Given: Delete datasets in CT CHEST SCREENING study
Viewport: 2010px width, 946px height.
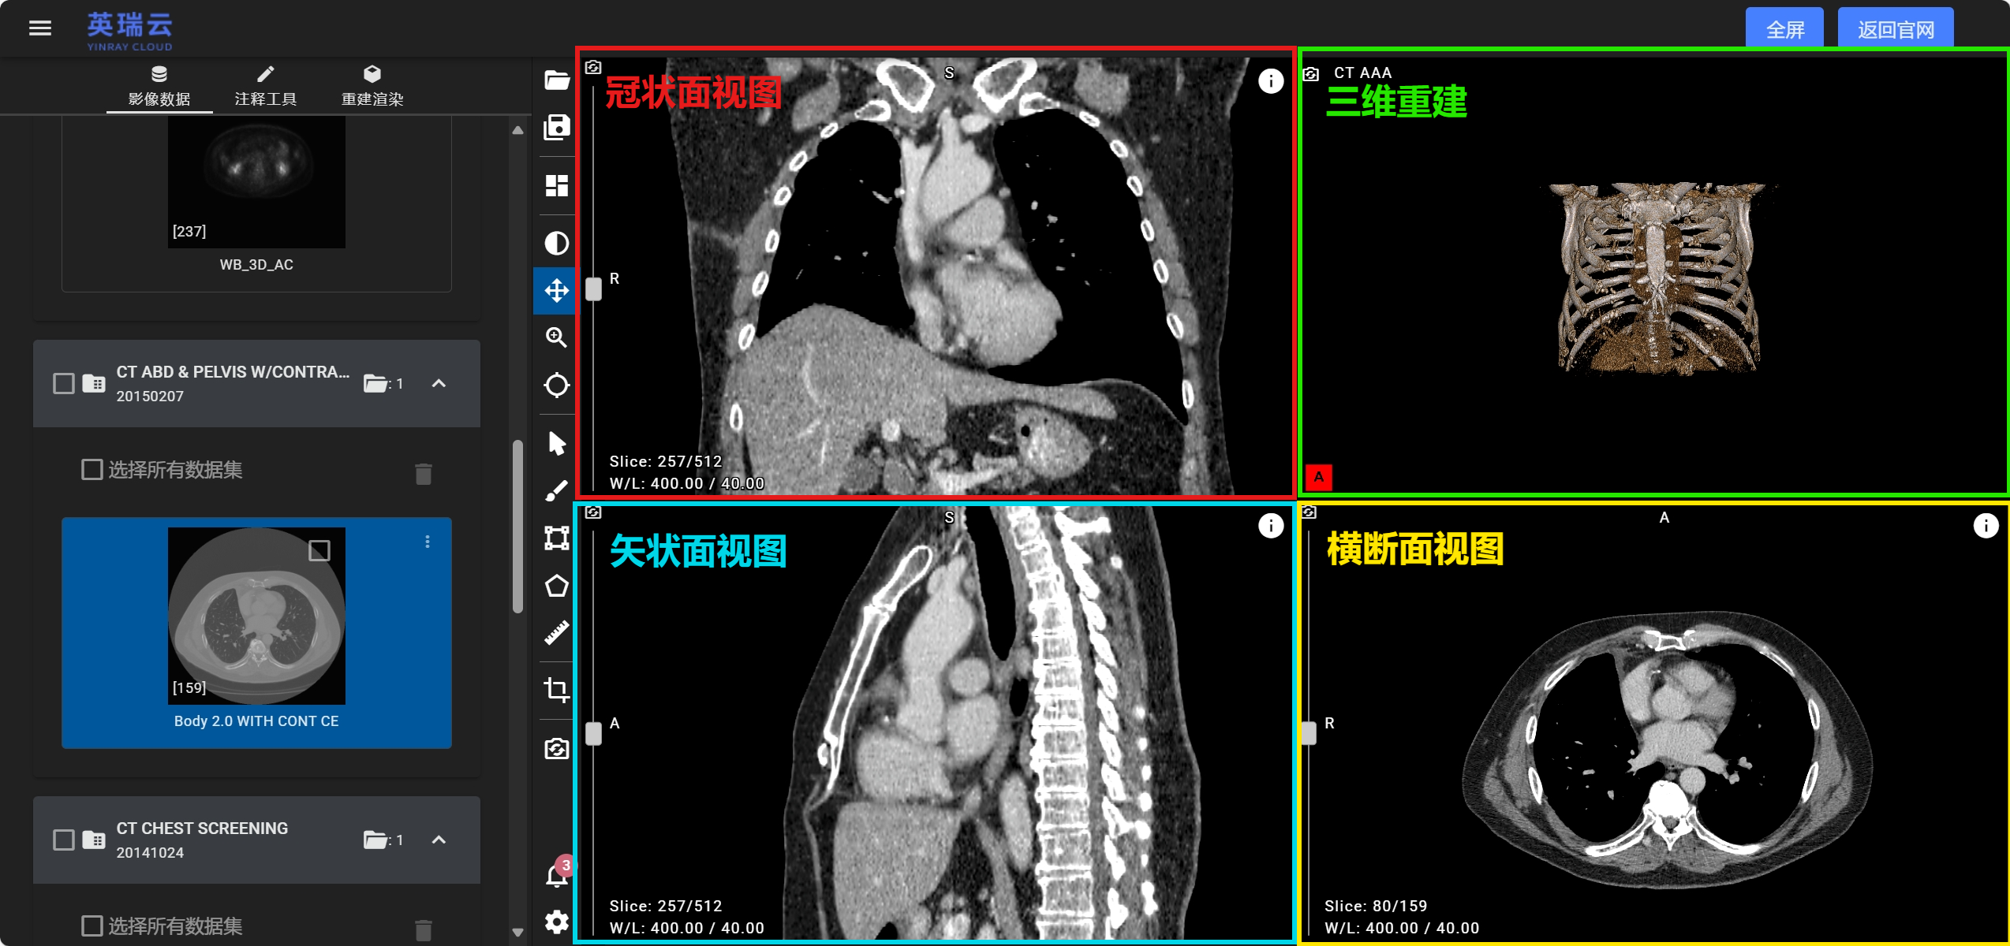Looking at the screenshot, I should (424, 929).
